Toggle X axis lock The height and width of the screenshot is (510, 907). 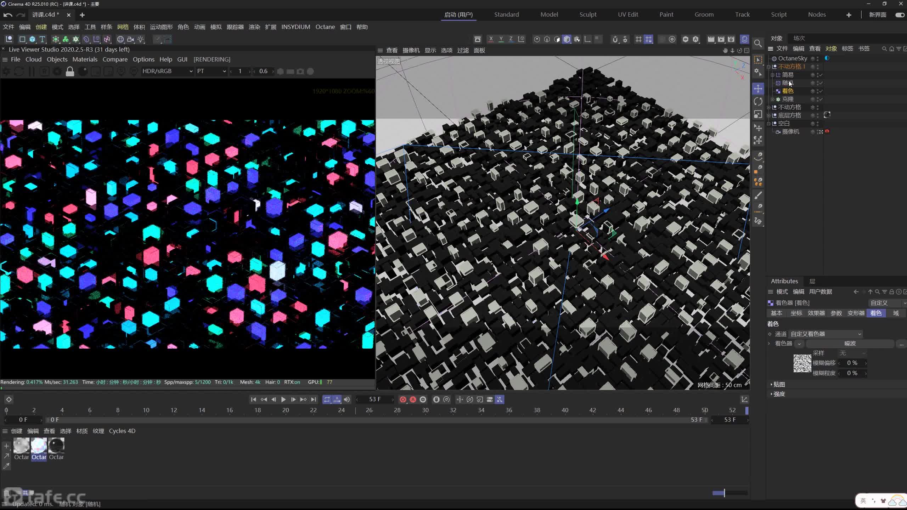pos(491,39)
